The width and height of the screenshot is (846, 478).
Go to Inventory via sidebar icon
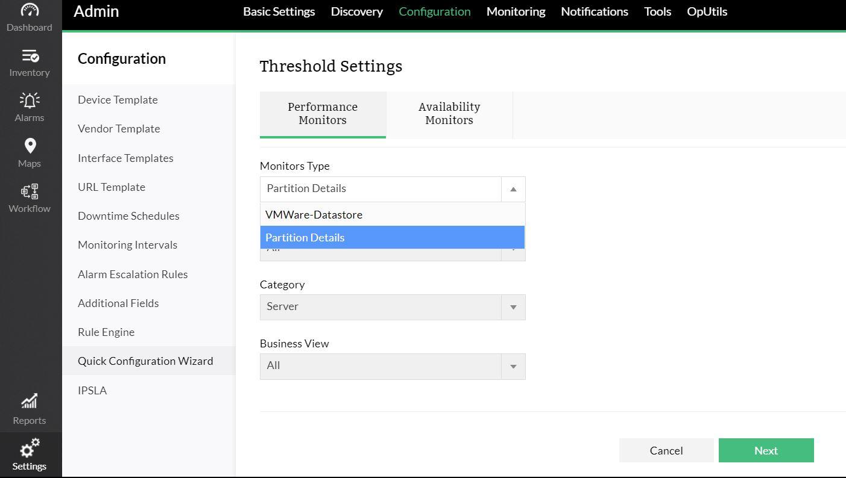point(30,57)
